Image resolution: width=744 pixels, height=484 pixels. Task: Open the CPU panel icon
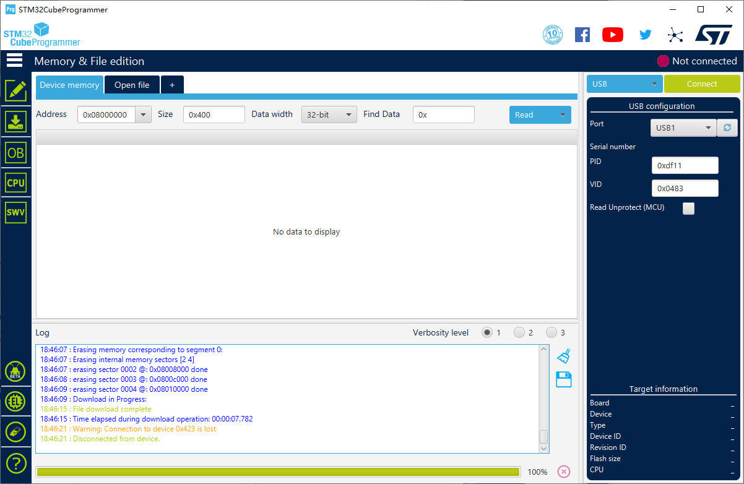pyautogui.click(x=15, y=183)
